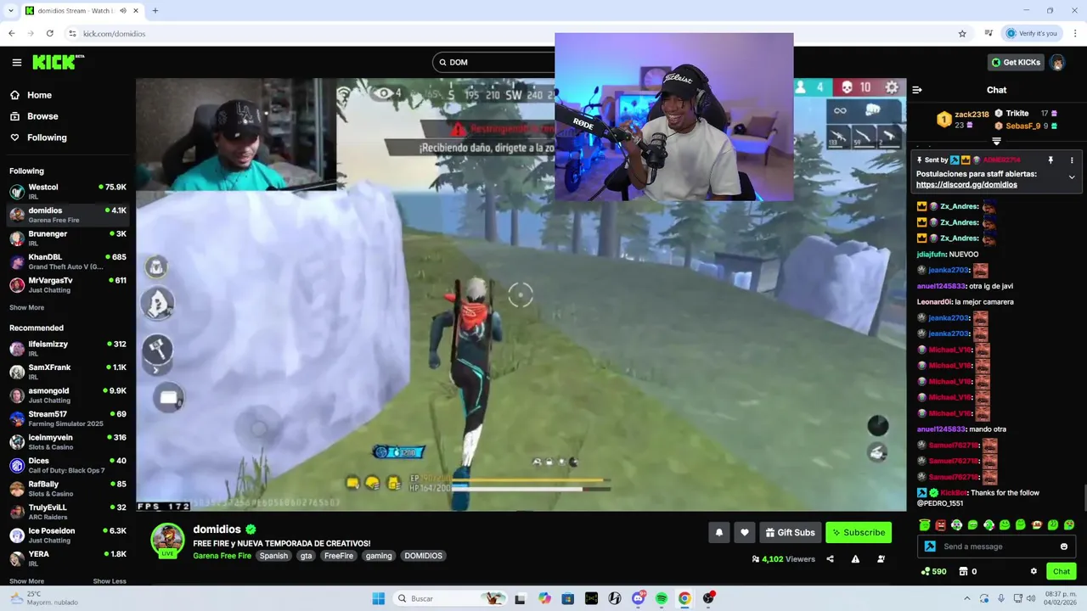Click the Subscribe button
1087x611 pixels.
pyautogui.click(x=859, y=532)
